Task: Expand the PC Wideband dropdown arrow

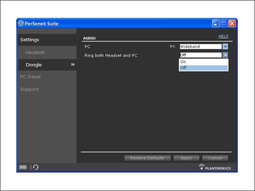Action: [x=225, y=47]
